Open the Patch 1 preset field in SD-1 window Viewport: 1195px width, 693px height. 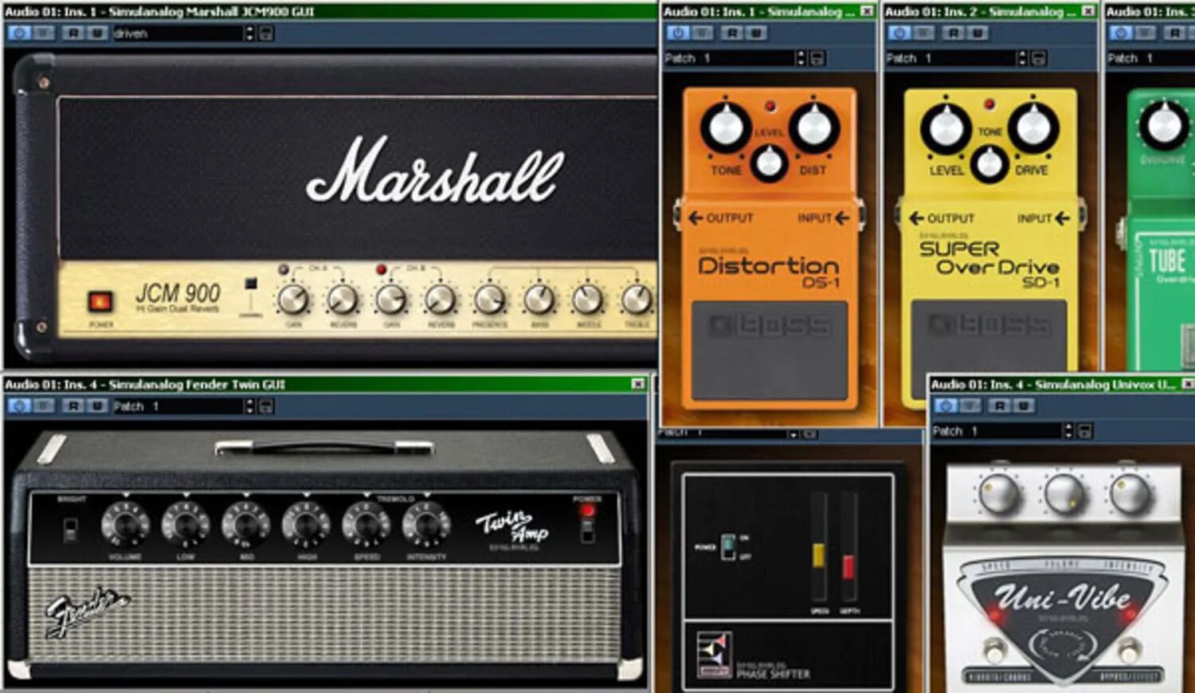(950, 58)
